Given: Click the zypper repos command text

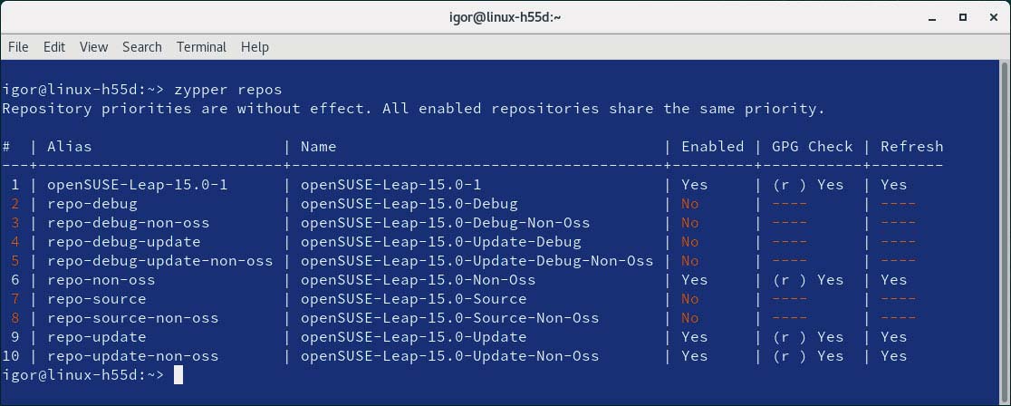Looking at the screenshot, I should pos(228,90).
